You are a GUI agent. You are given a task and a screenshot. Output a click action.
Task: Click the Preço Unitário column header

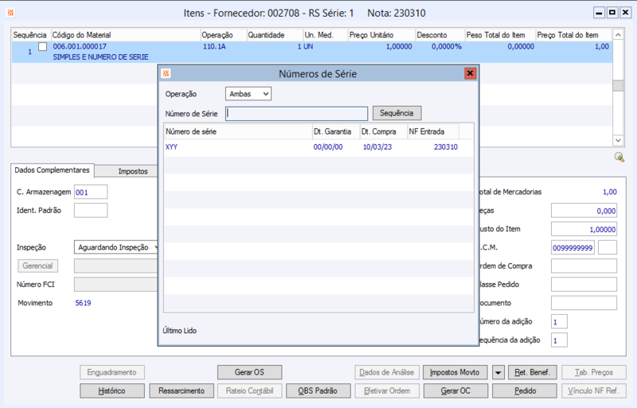click(381, 35)
